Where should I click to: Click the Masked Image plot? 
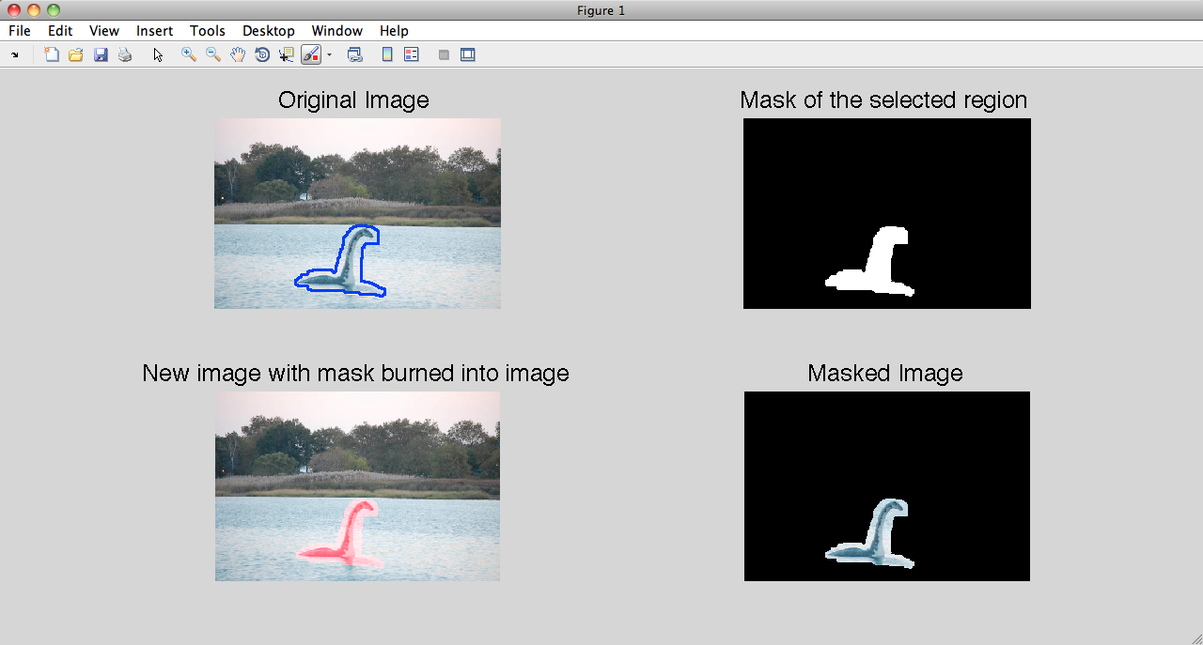(x=886, y=486)
